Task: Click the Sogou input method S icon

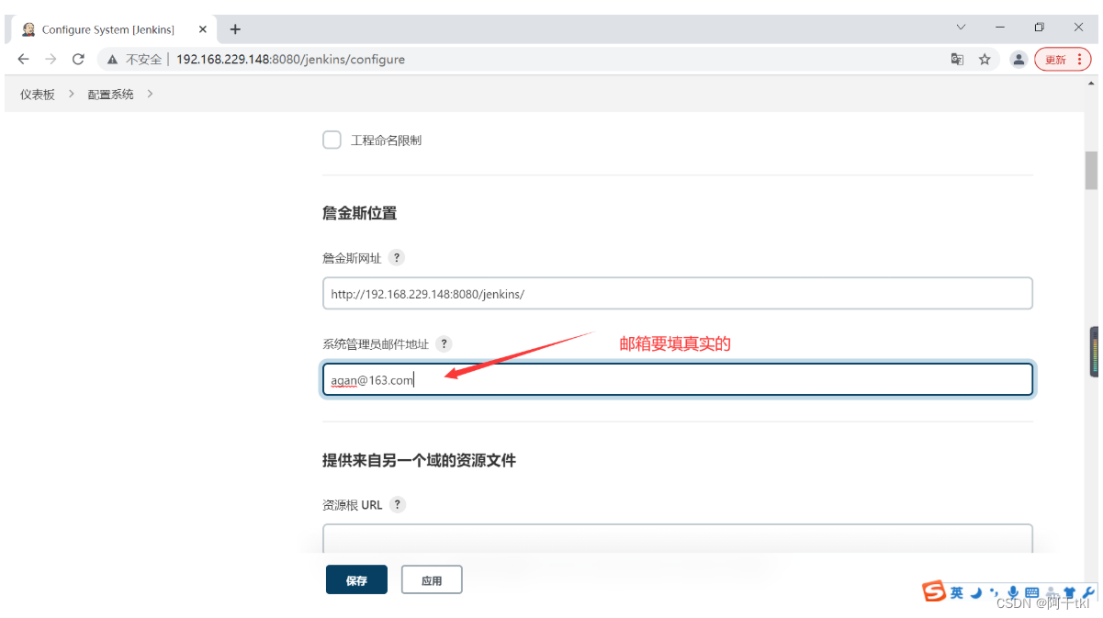Action: click(934, 592)
